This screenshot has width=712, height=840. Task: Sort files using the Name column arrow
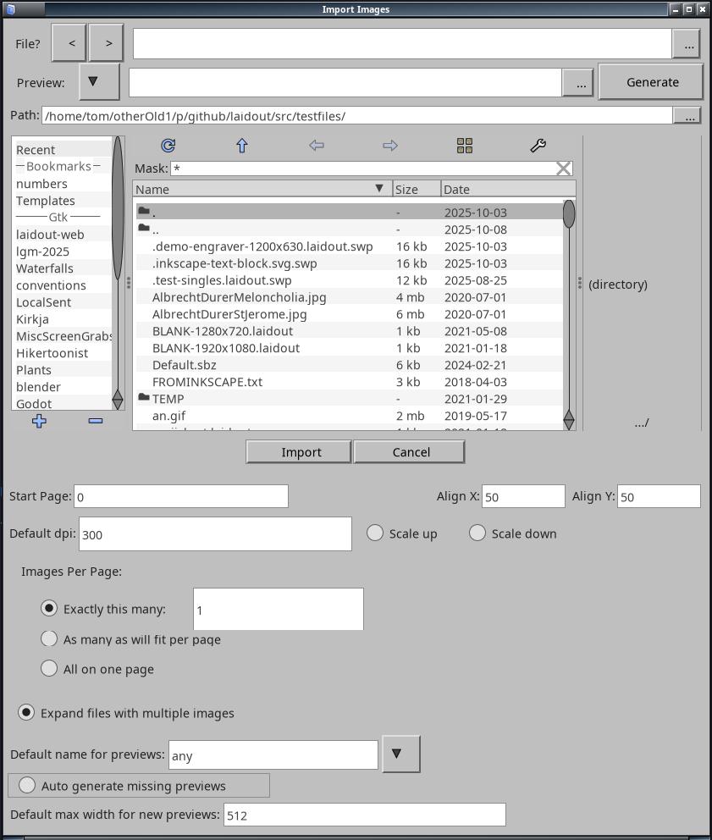click(380, 188)
